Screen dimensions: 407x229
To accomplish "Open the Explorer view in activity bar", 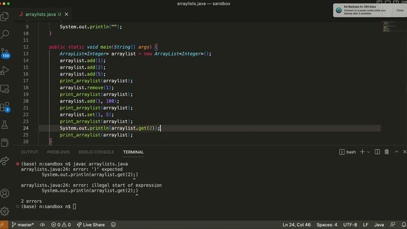I will (4, 17).
